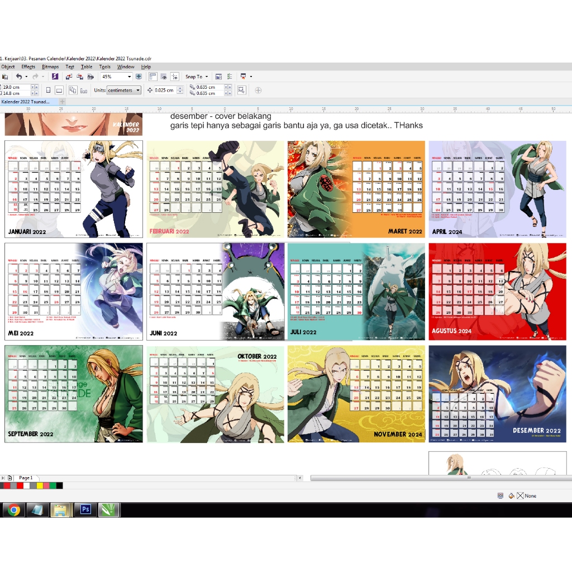Open the Bitmaps menu
This screenshot has width=572, height=572.
click(50, 66)
